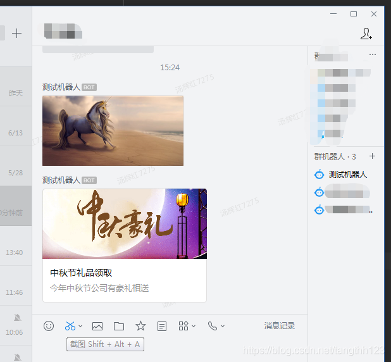The height and width of the screenshot is (362, 391).
Task: Open the document note icon
Action: coord(162,326)
